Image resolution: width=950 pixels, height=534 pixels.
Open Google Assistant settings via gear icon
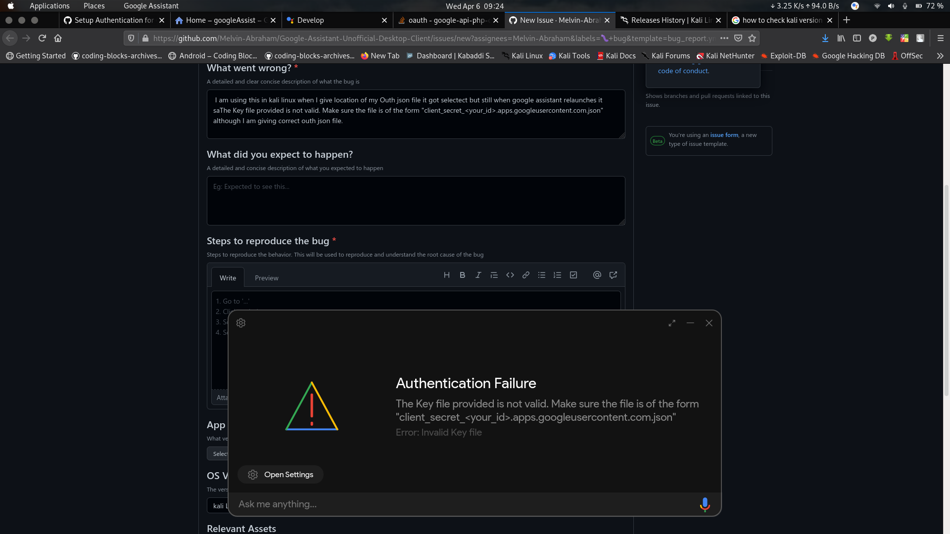click(x=241, y=323)
